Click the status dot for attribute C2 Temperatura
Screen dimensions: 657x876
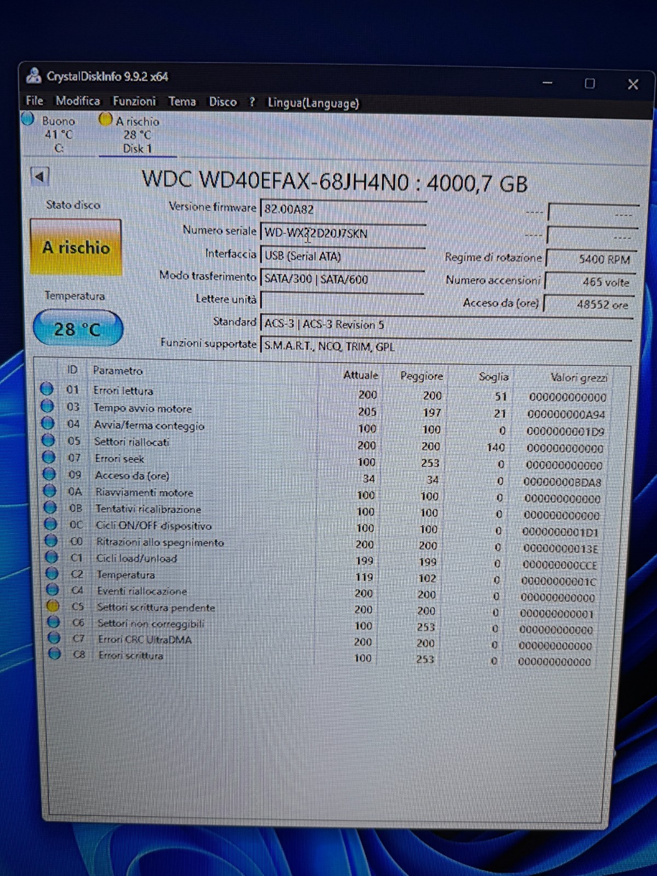(x=52, y=573)
